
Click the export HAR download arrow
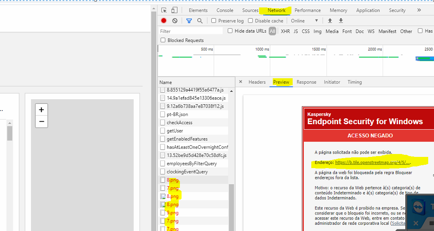tap(341, 21)
